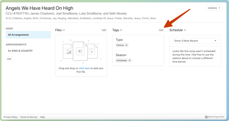This screenshot has height=121, width=229.
Task: Click the audio file icon in dropzone
Action: tap(80, 51)
